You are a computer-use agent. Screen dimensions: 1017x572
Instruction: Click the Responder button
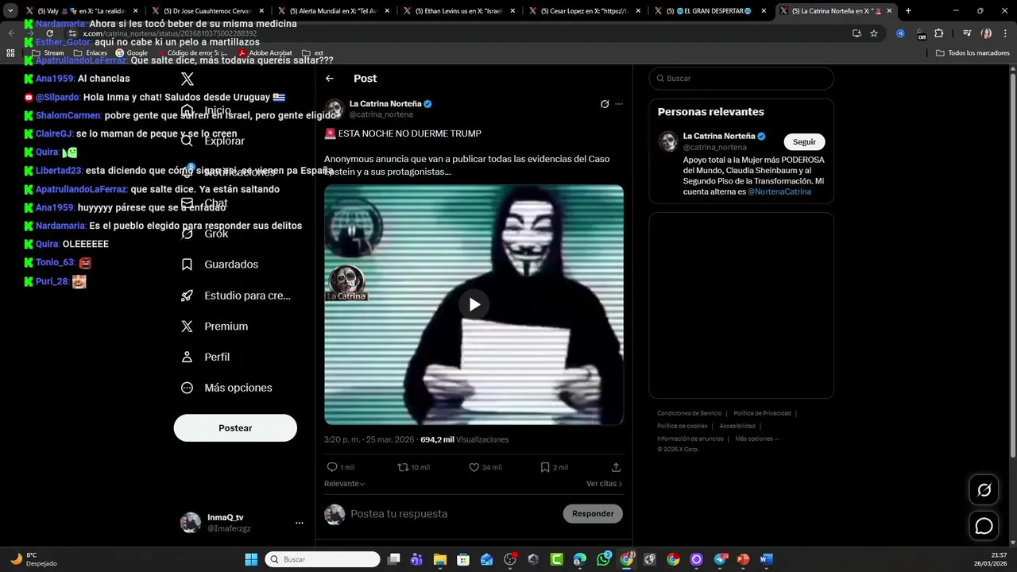[593, 514]
